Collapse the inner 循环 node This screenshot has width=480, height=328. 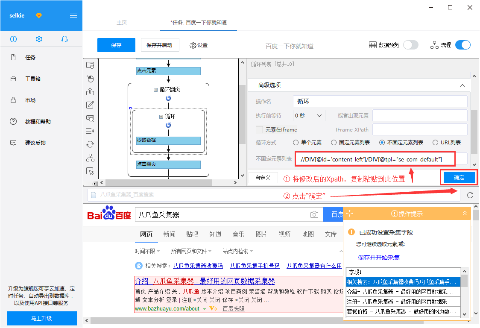[161, 117]
